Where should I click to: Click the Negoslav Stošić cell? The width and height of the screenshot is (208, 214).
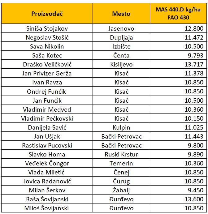click(x=47, y=38)
